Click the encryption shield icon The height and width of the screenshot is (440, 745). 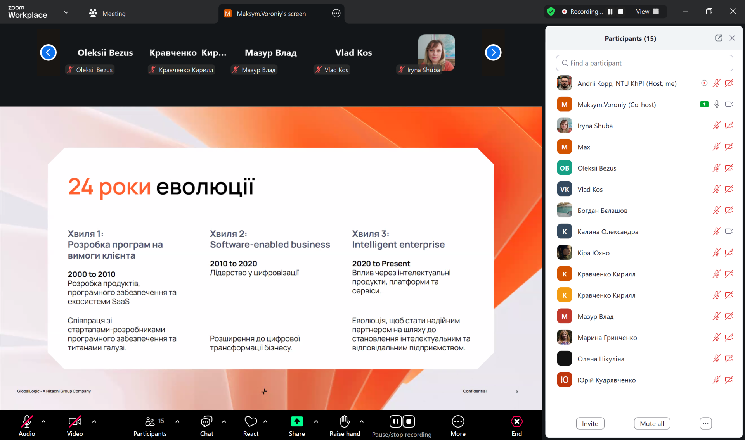coord(551,12)
